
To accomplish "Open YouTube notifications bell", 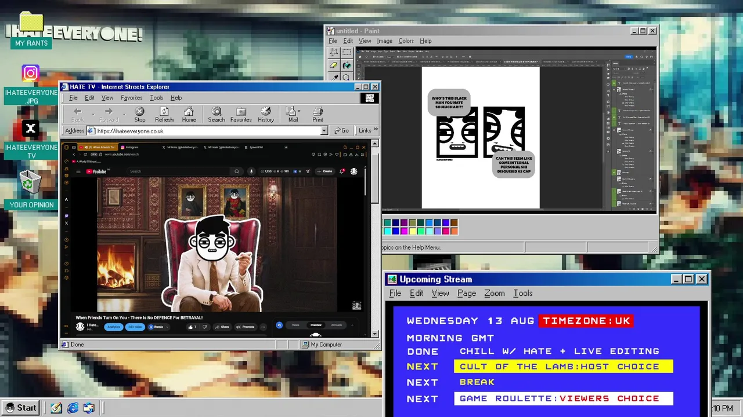I will point(342,171).
